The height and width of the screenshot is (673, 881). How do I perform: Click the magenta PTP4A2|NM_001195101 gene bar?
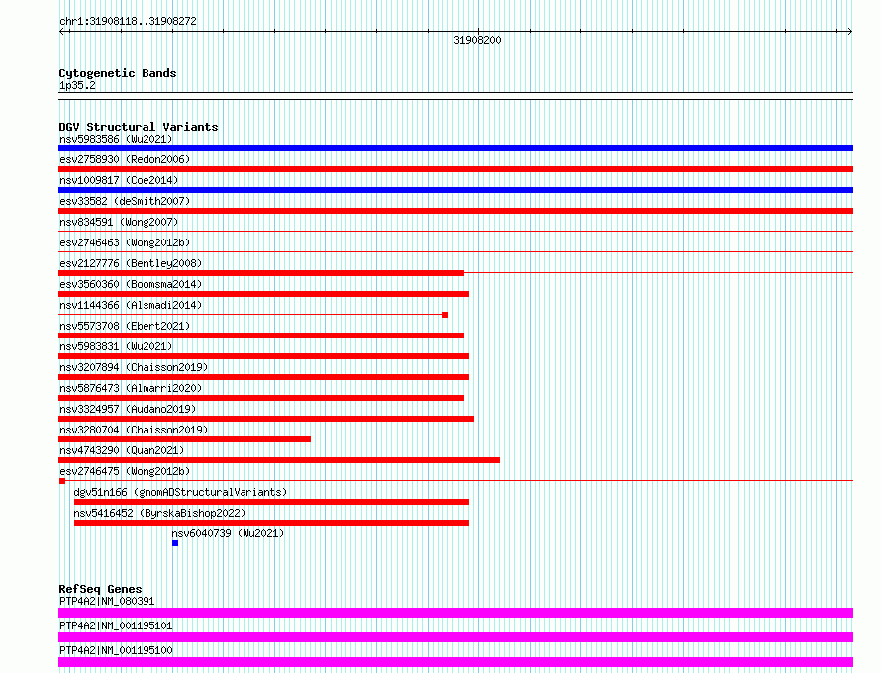coord(455,637)
